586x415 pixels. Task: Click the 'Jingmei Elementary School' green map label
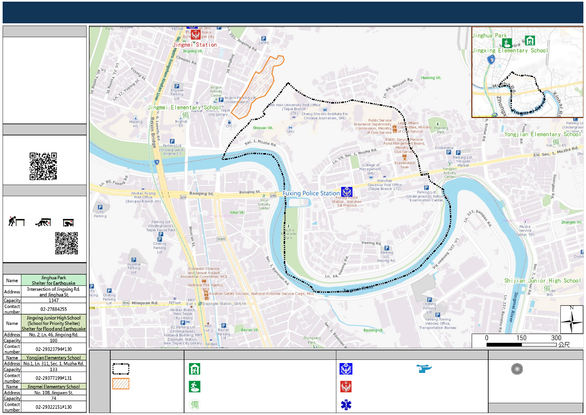[184, 107]
